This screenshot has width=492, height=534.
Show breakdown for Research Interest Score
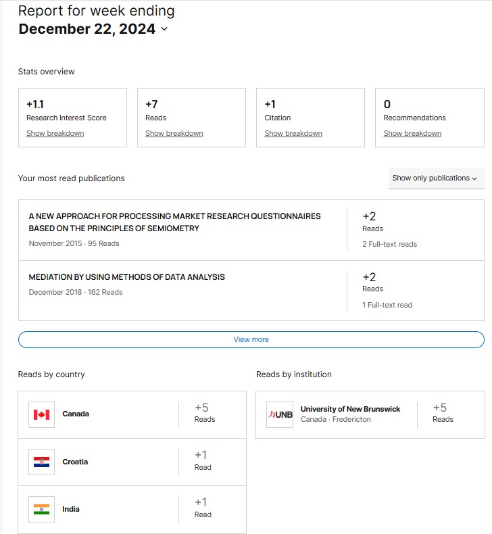[55, 134]
